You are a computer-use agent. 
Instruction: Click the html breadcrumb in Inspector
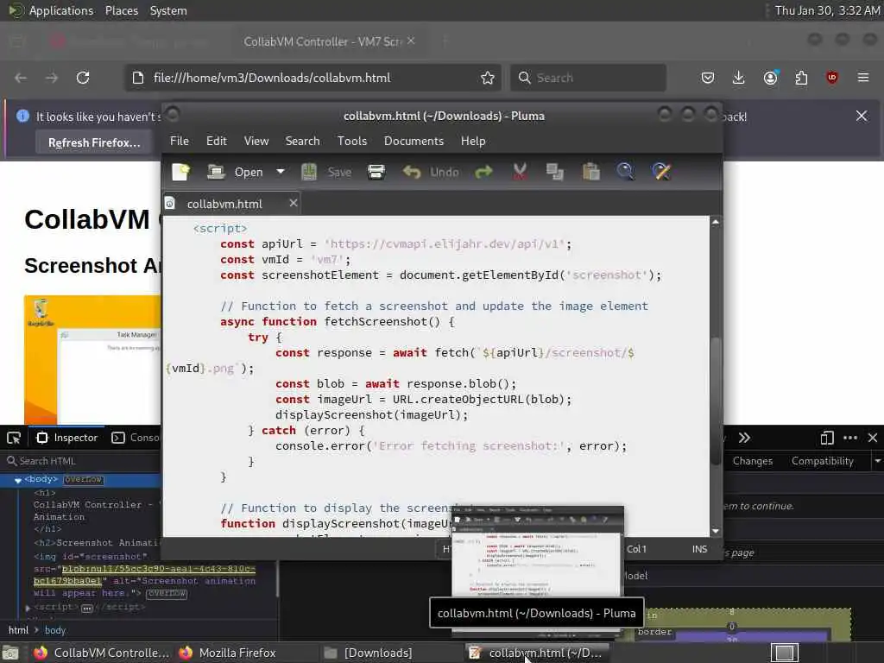click(x=18, y=630)
